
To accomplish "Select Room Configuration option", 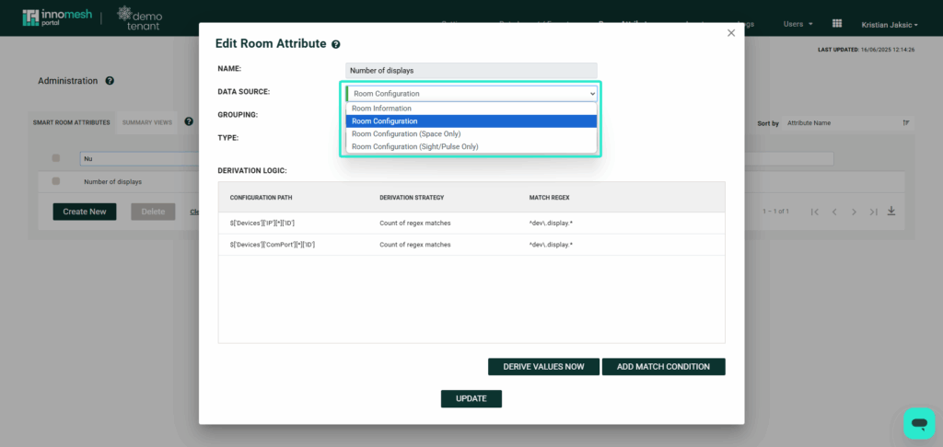I will pyautogui.click(x=471, y=120).
